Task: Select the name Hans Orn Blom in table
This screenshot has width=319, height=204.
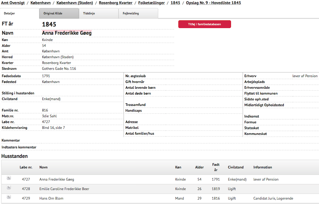Action: [x=51, y=198]
